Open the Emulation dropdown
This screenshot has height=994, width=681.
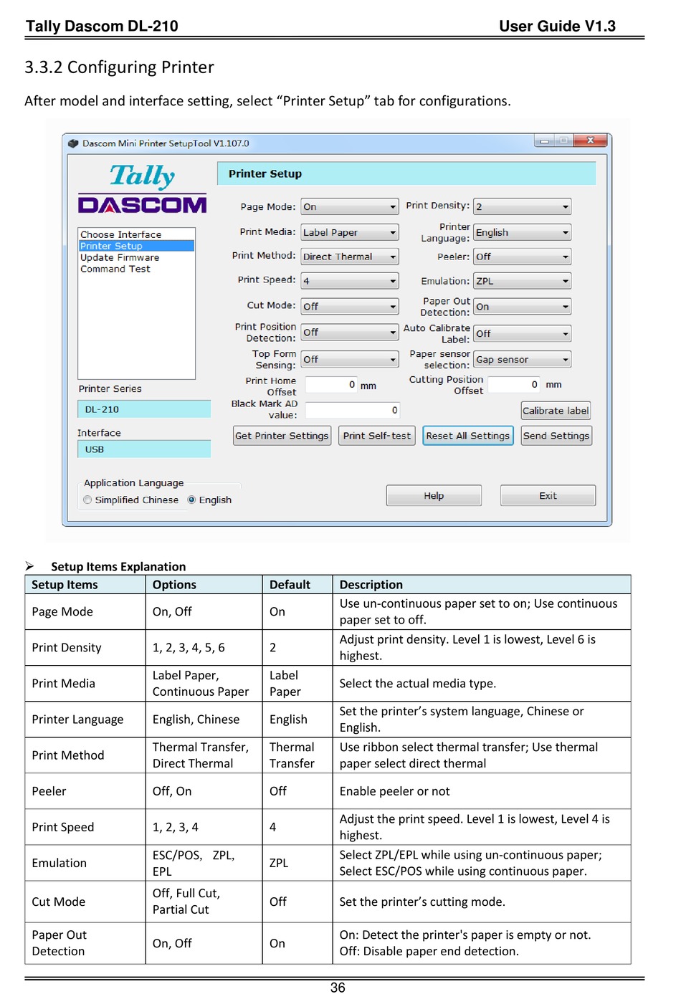click(x=523, y=281)
